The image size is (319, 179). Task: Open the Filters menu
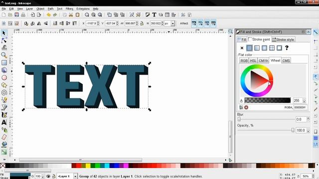tap(69, 9)
